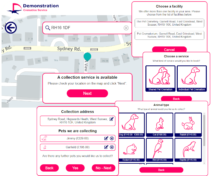This screenshot has height=176, width=215.
Task: Click scrollbar down arrow in Animal type list
Action: coord(204,163)
